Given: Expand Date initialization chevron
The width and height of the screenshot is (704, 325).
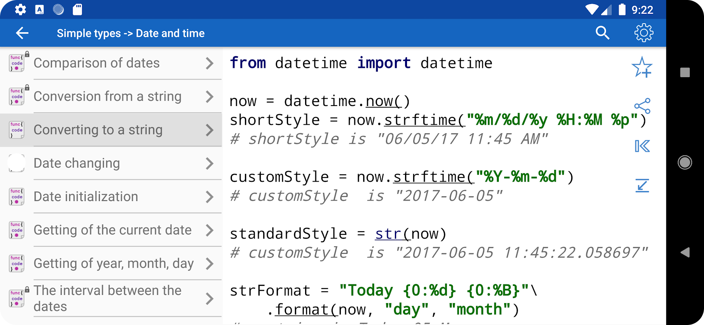Looking at the screenshot, I should tap(210, 197).
